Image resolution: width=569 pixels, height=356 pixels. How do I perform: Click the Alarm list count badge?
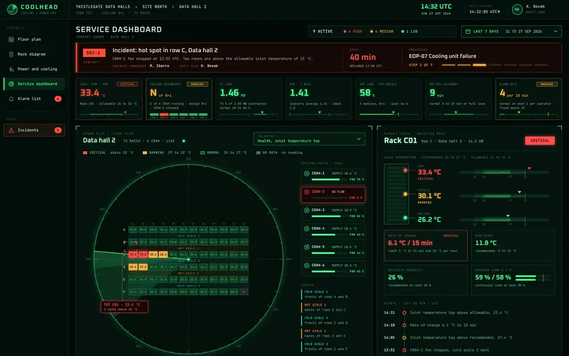[57, 99]
